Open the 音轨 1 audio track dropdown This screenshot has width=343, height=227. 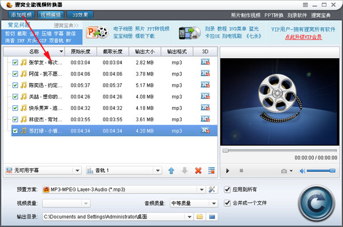[x=158, y=170]
